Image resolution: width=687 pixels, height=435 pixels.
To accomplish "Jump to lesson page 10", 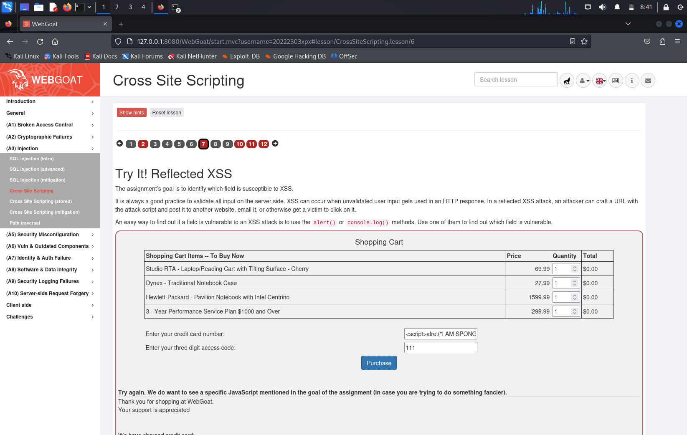I will [x=239, y=144].
